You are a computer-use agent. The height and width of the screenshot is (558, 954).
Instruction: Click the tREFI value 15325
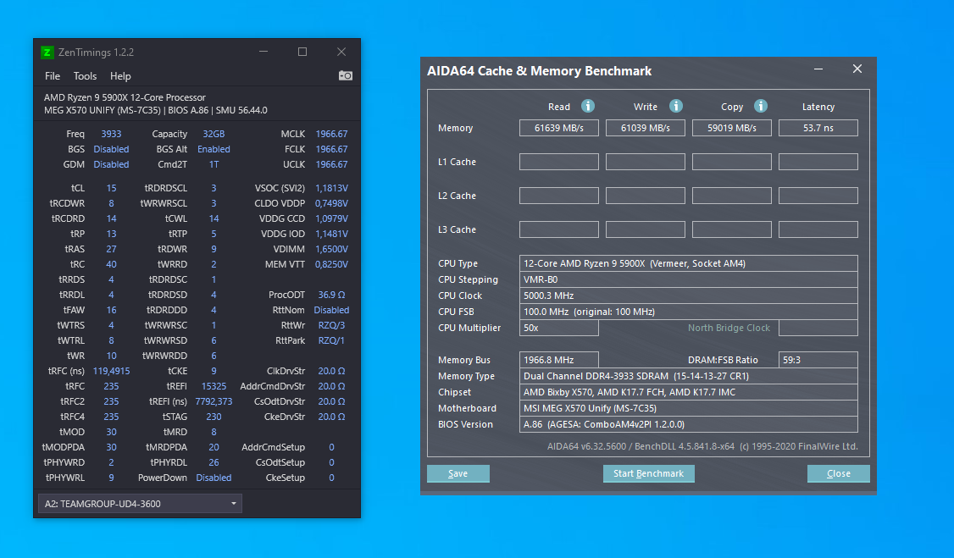click(214, 386)
